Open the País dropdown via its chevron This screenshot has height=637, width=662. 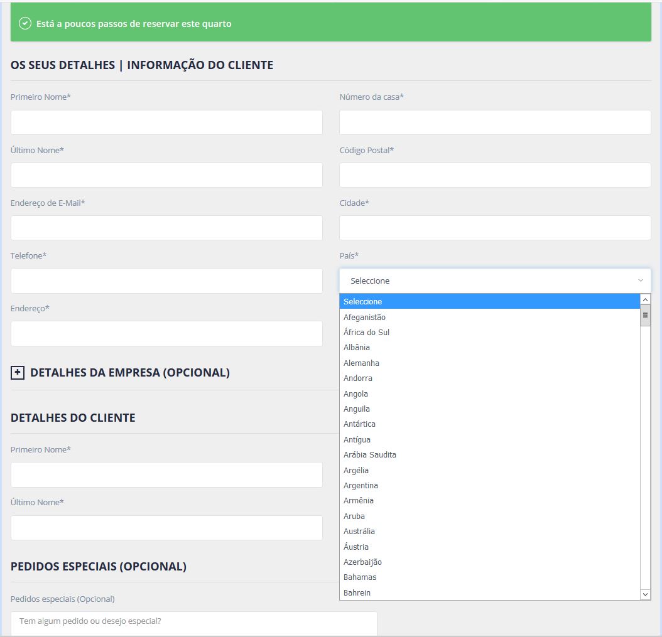[641, 281]
